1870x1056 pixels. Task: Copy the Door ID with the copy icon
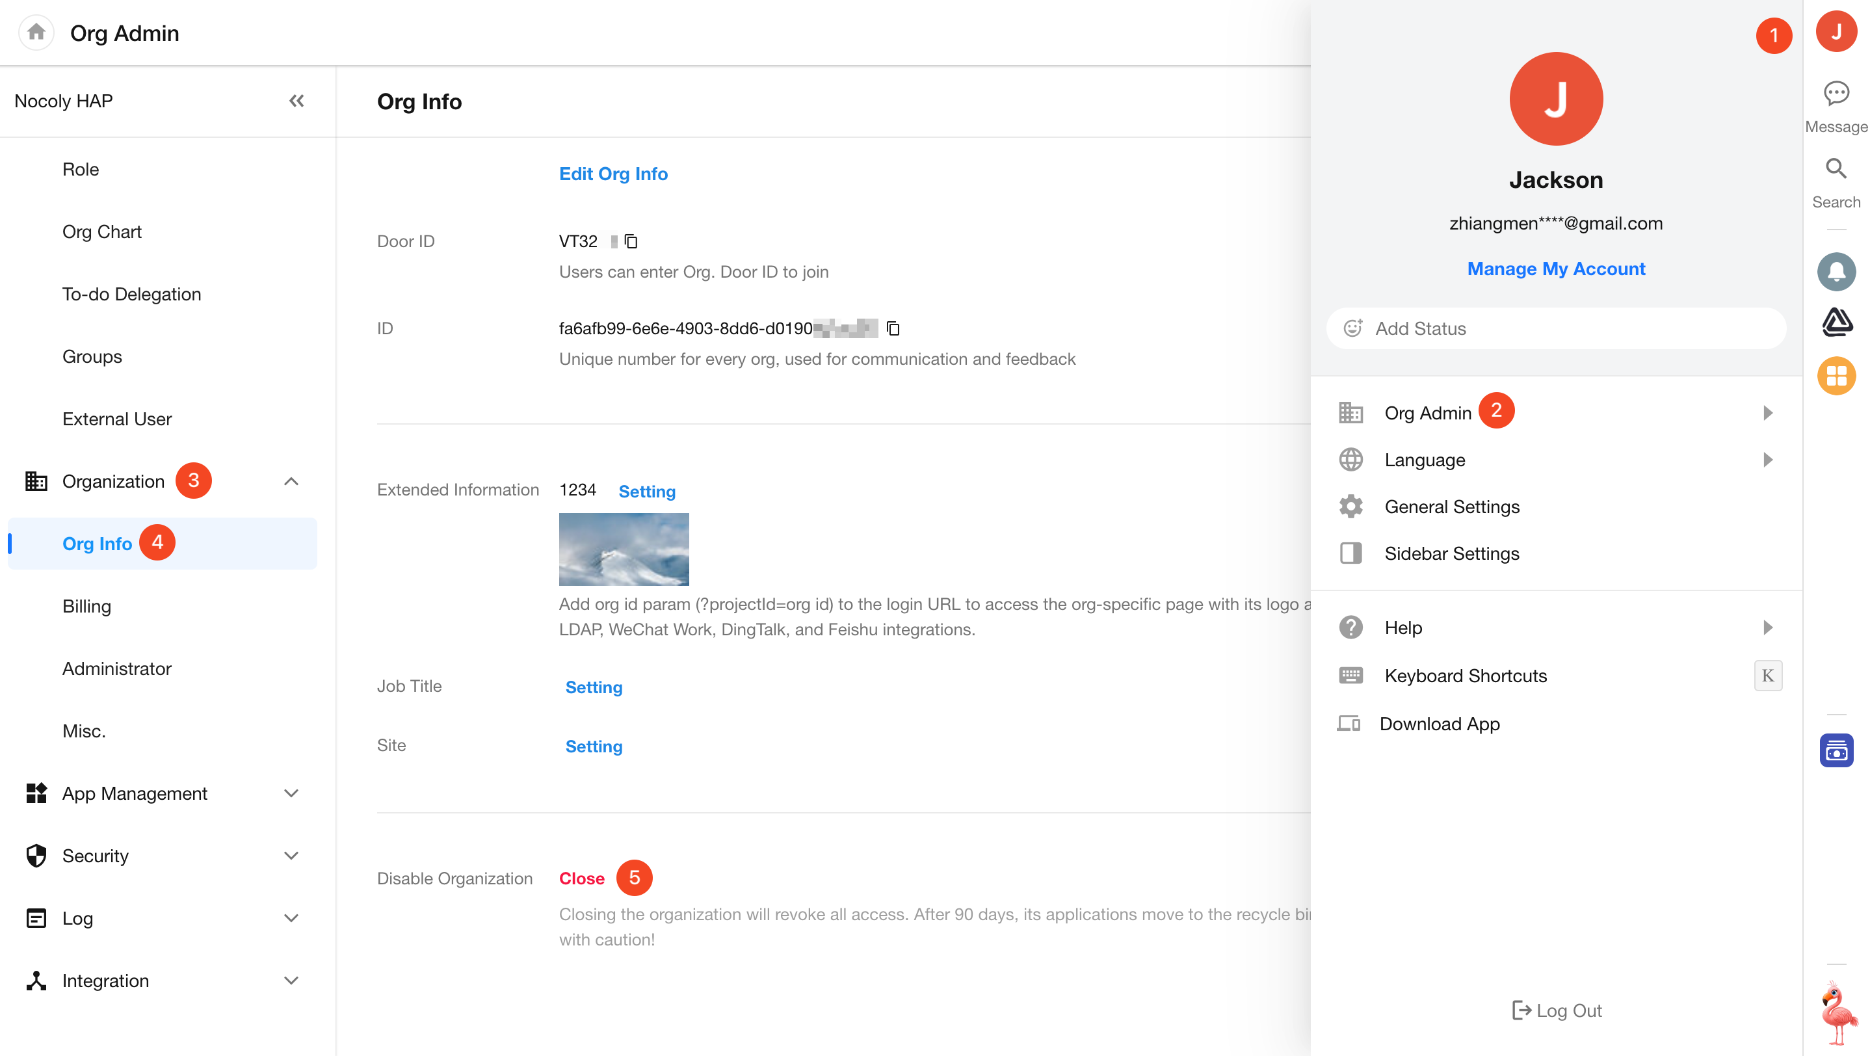pos(631,241)
